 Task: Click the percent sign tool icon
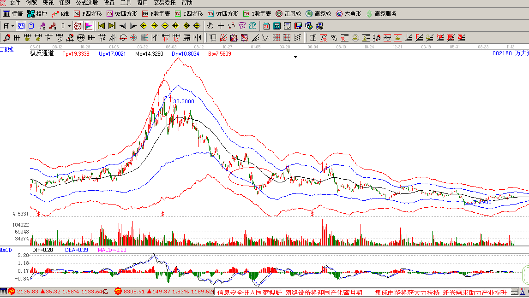334,37
